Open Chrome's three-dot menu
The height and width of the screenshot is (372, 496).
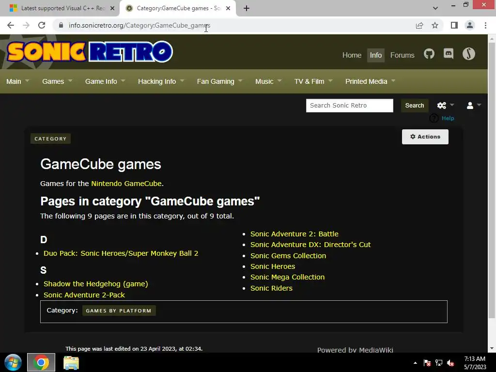click(x=485, y=25)
